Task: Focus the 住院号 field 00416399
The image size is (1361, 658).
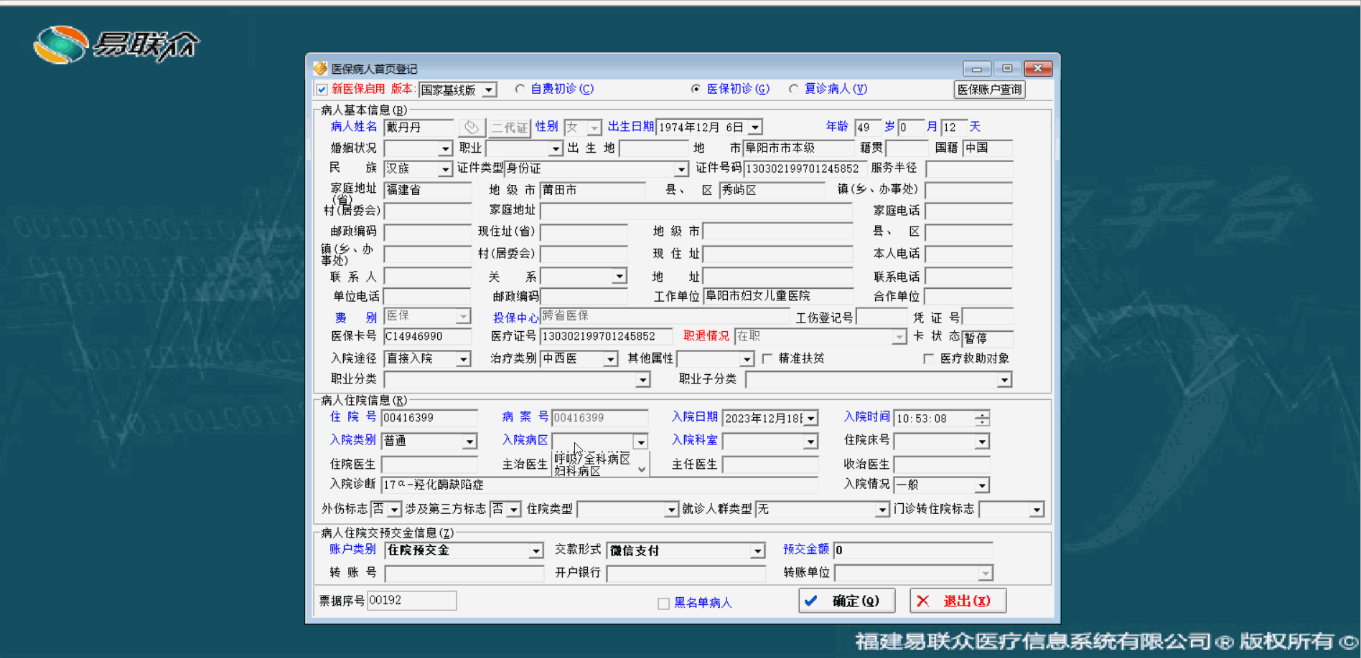Action: click(429, 418)
